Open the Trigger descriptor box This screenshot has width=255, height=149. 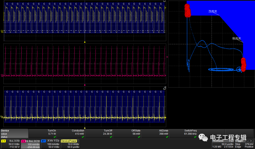click(x=244, y=144)
